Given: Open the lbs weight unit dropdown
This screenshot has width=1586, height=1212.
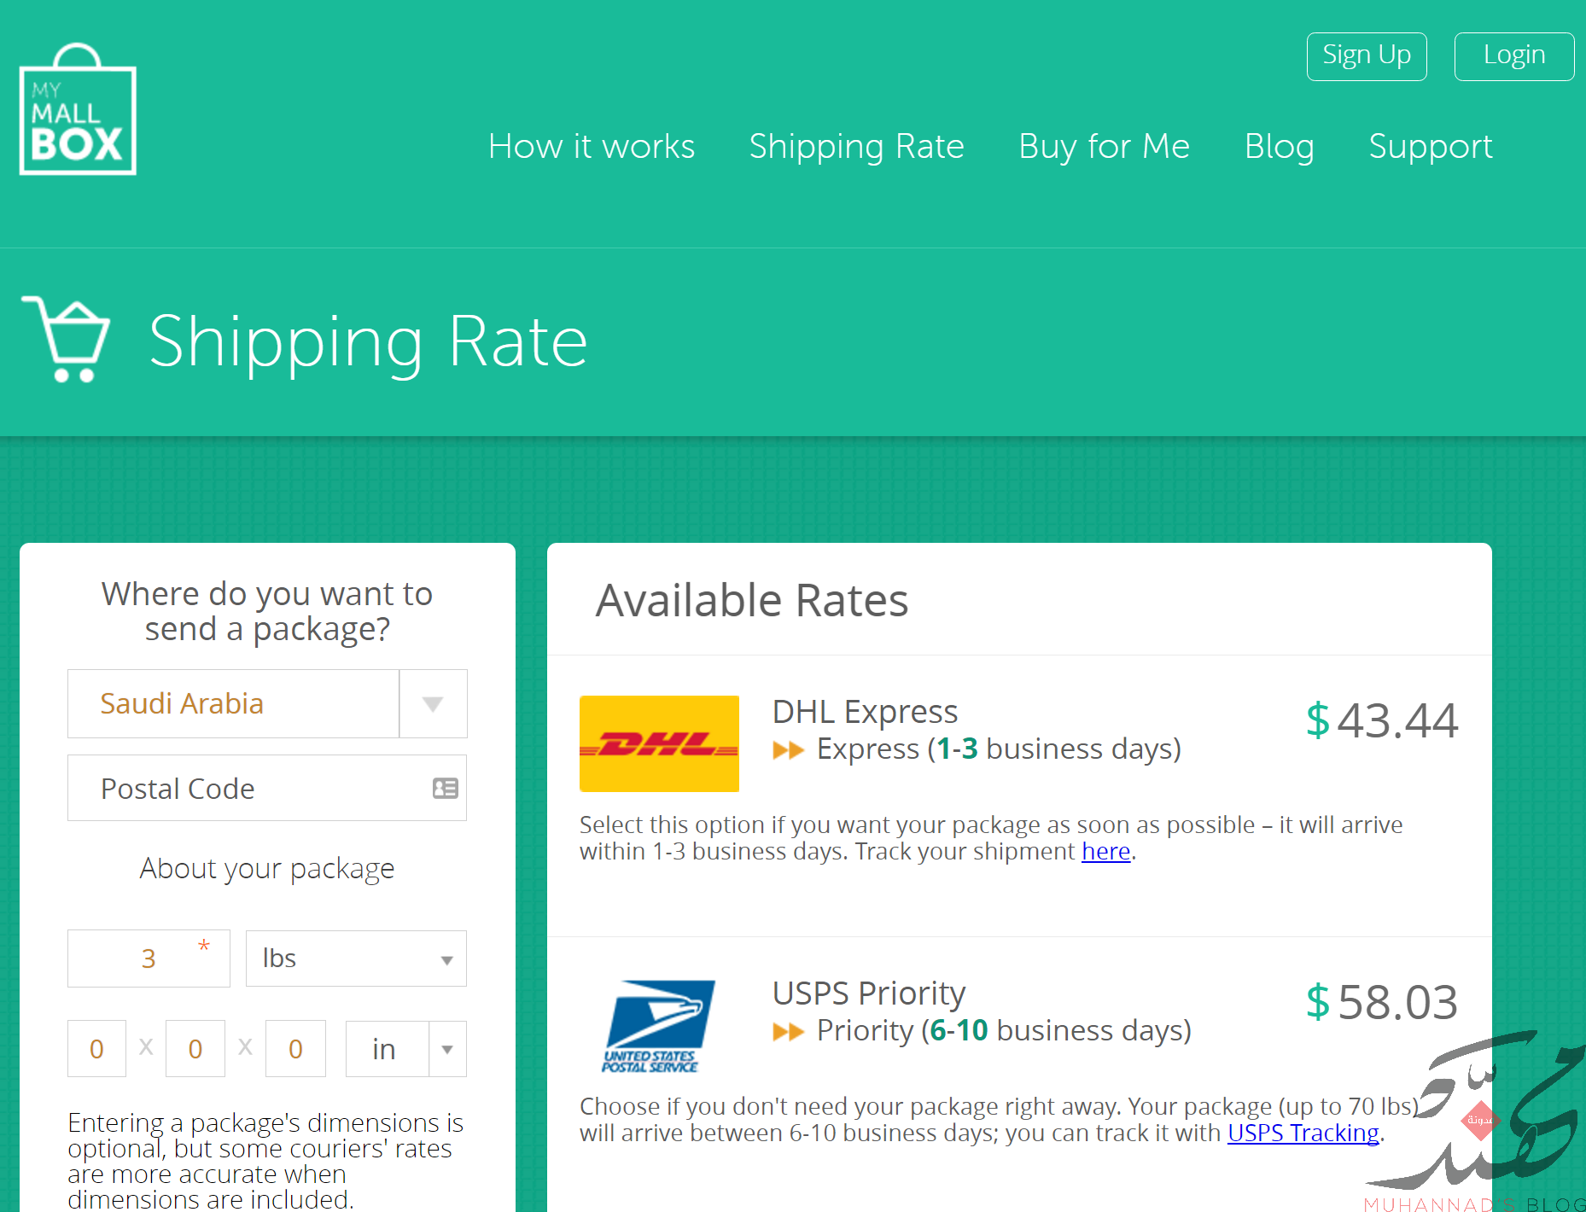Looking at the screenshot, I should coord(356,959).
